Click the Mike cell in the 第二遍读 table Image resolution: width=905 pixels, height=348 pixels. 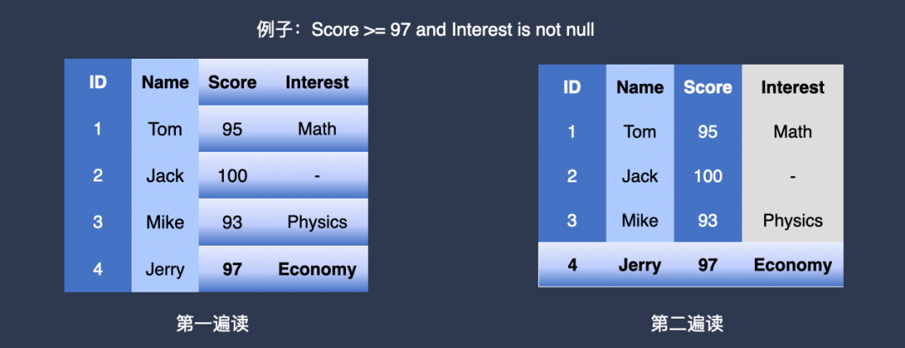pos(639,221)
